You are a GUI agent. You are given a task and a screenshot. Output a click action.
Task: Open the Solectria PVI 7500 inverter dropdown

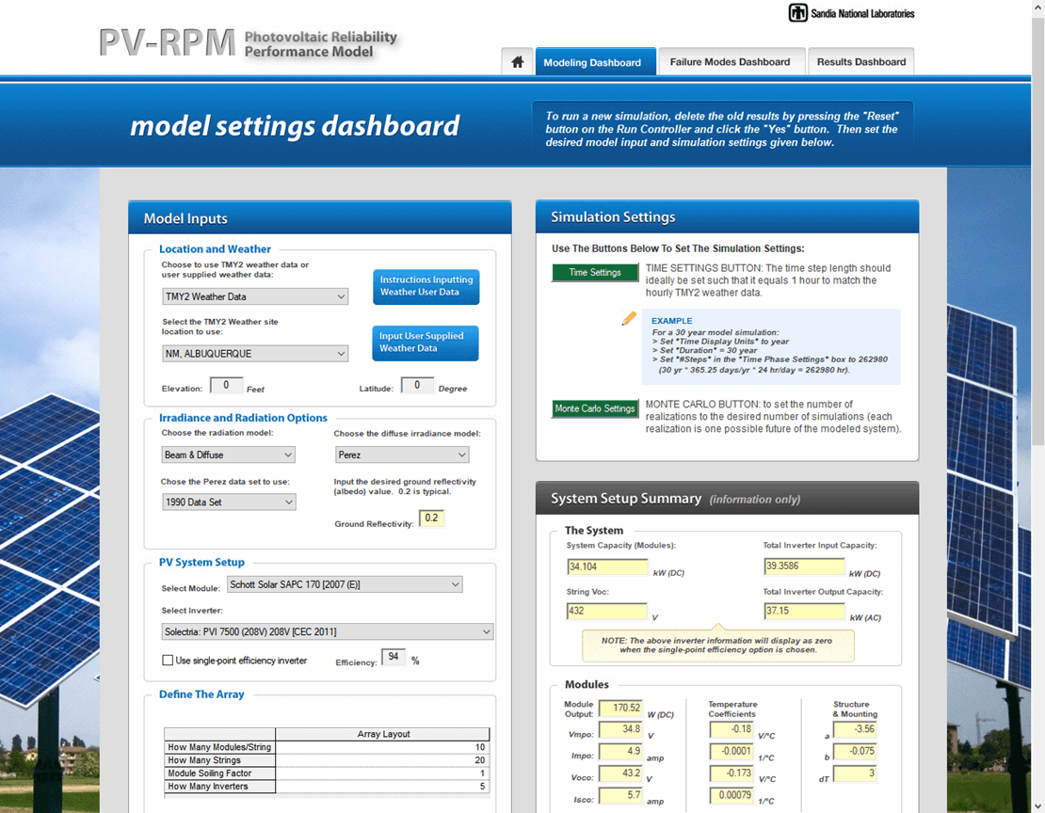(x=328, y=631)
